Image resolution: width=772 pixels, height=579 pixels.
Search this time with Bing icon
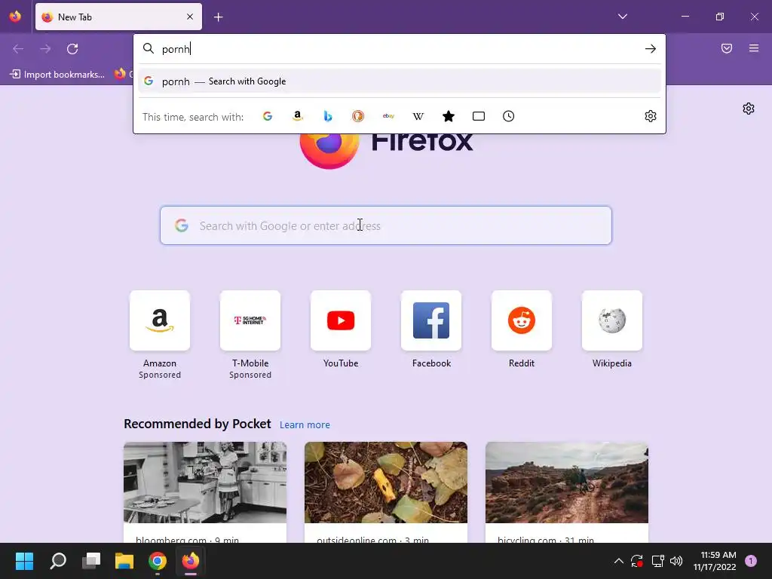tap(328, 116)
